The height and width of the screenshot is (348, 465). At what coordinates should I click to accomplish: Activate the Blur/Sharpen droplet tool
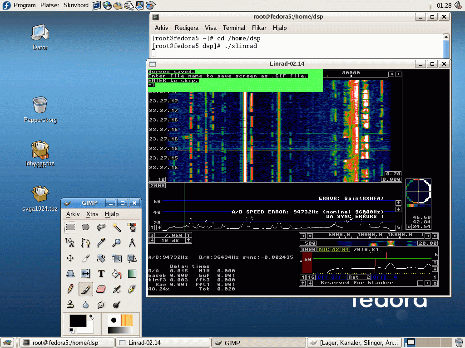[86, 304]
